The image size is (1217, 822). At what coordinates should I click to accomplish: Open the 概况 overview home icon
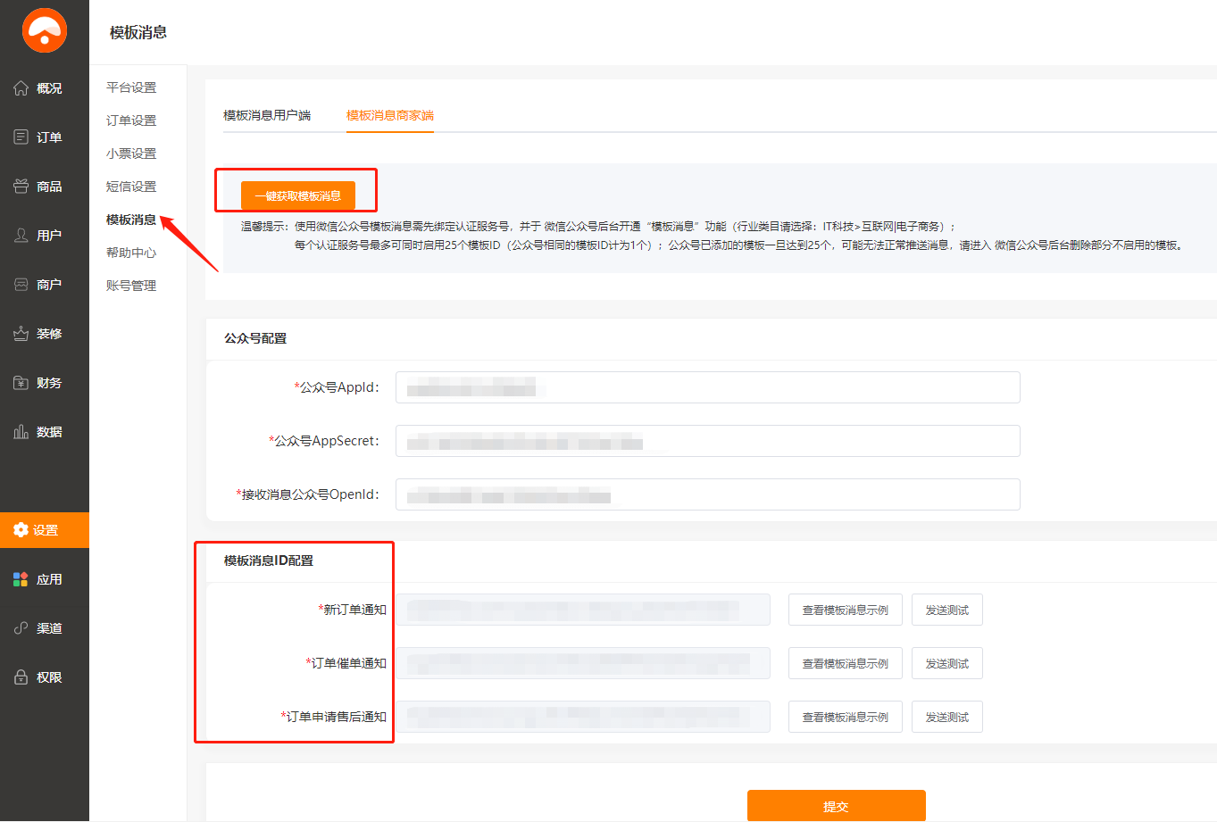21,88
